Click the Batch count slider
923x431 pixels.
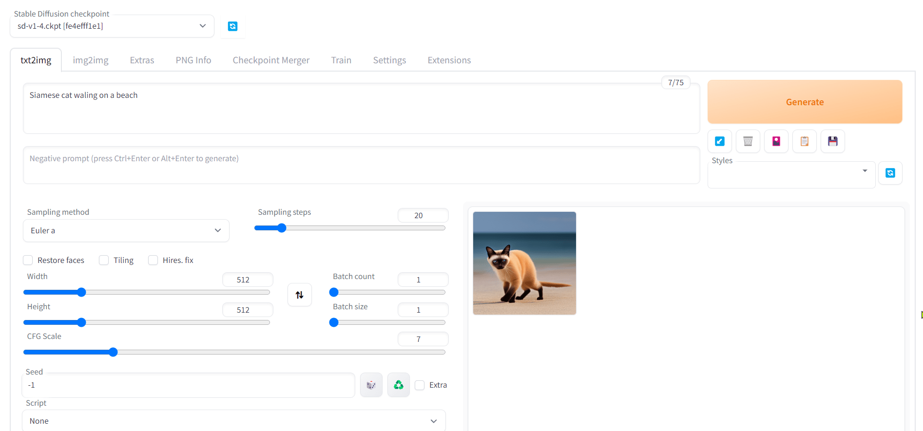[x=387, y=292]
